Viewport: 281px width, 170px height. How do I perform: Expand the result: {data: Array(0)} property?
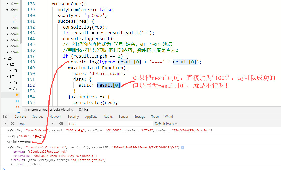pos(11,160)
